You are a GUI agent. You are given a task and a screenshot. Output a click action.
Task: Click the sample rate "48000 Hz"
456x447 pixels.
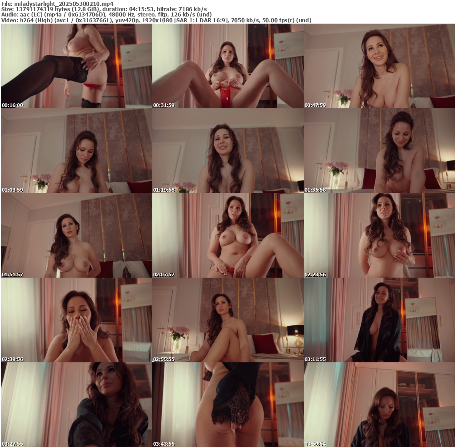[x=122, y=15]
